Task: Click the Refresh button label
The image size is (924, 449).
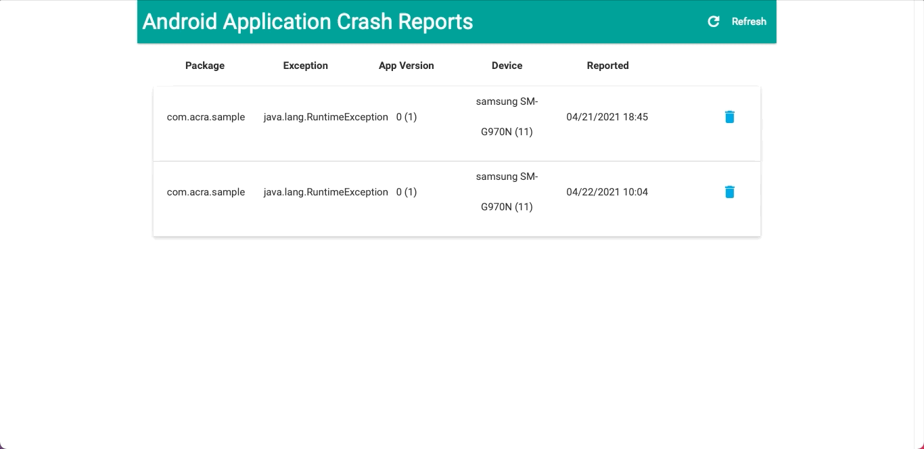Action: [x=749, y=22]
